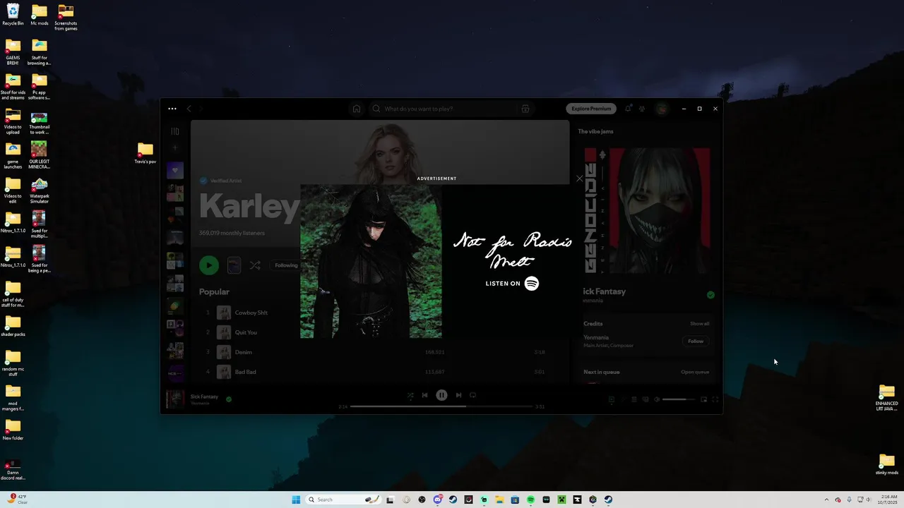Open the Liked Songs heart tile

[175, 170]
